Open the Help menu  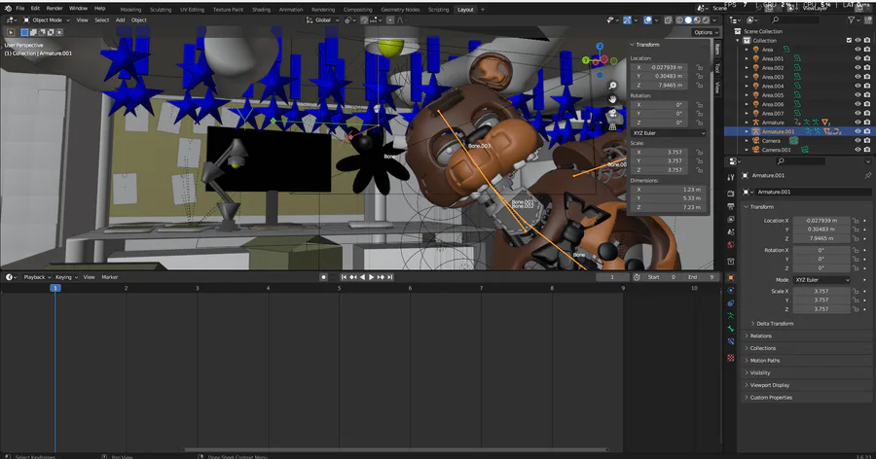(99, 9)
